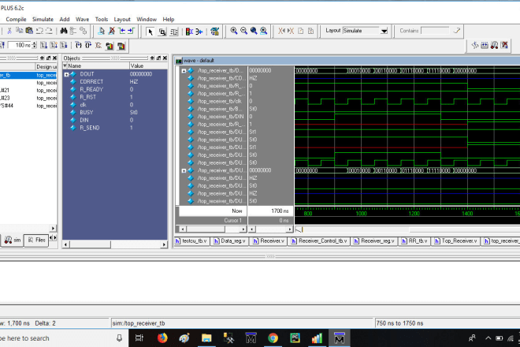This screenshot has height=347, width=520.
Task: Click the Zoom Out magnifier icon
Action: point(243,31)
